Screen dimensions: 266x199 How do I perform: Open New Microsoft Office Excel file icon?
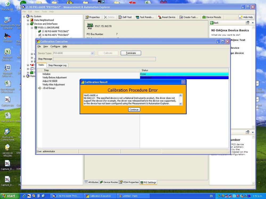click(x=7, y=87)
